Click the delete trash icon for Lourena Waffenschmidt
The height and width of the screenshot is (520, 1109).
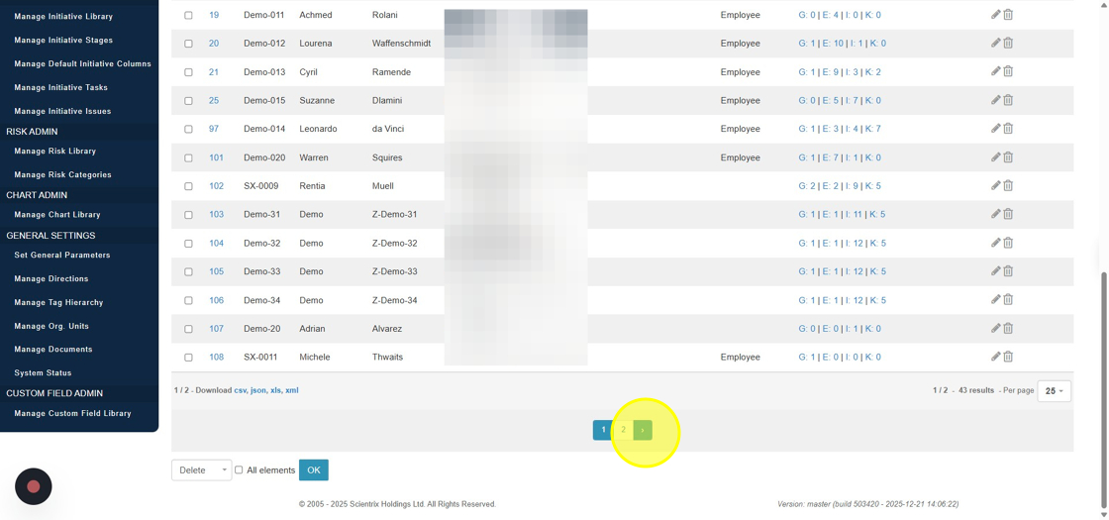pyautogui.click(x=1008, y=44)
